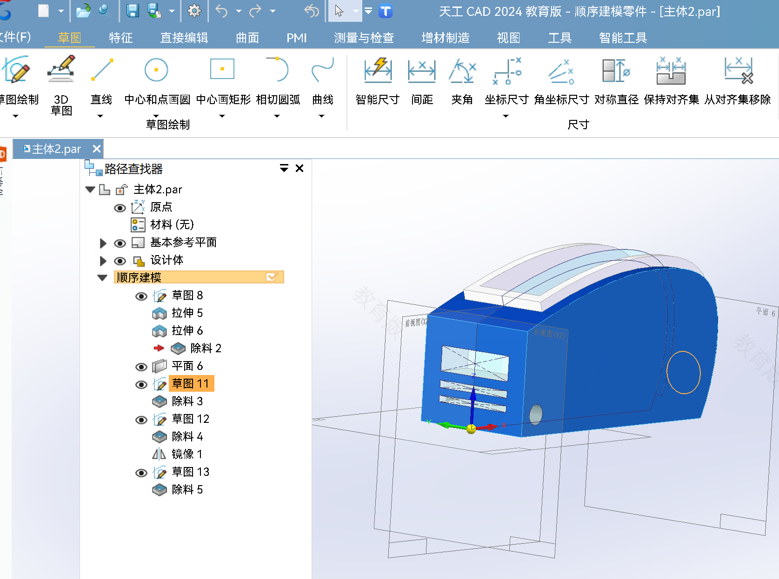Click the select arrow cursor tool

(339, 11)
